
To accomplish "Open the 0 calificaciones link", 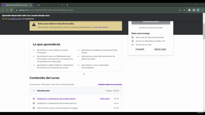I will 15,19.
